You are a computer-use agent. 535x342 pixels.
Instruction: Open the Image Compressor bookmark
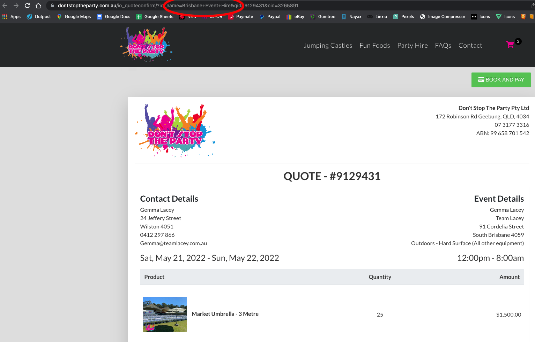pyautogui.click(x=443, y=17)
